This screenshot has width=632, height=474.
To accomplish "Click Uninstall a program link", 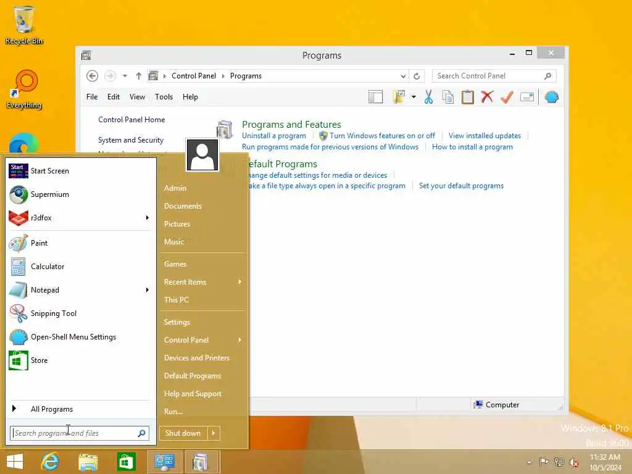I will point(273,136).
